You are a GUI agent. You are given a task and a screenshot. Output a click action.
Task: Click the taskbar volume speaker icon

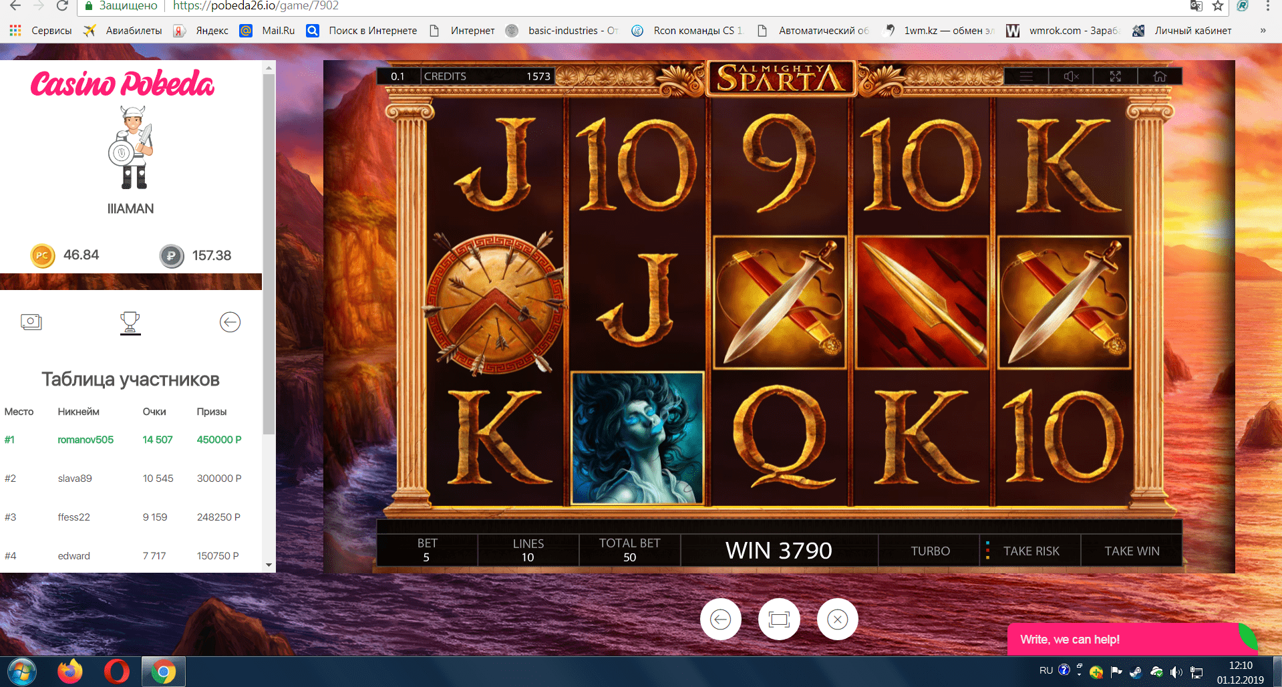tap(1176, 672)
